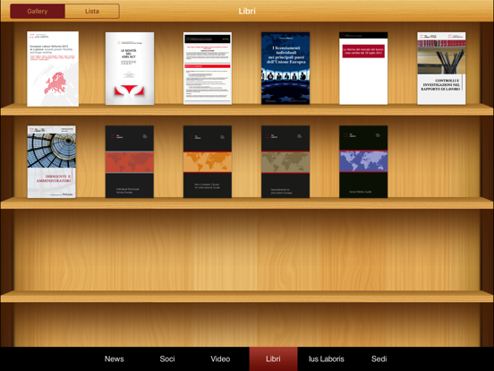Show the Sedi tab
Screen dimensions: 494x371
pyautogui.click(x=379, y=359)
